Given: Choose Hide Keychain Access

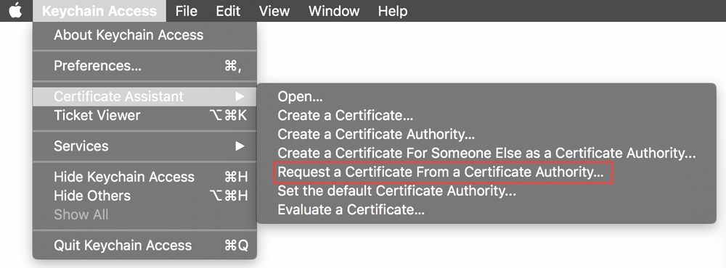Looking at the screenshot, I should [144, 177].
